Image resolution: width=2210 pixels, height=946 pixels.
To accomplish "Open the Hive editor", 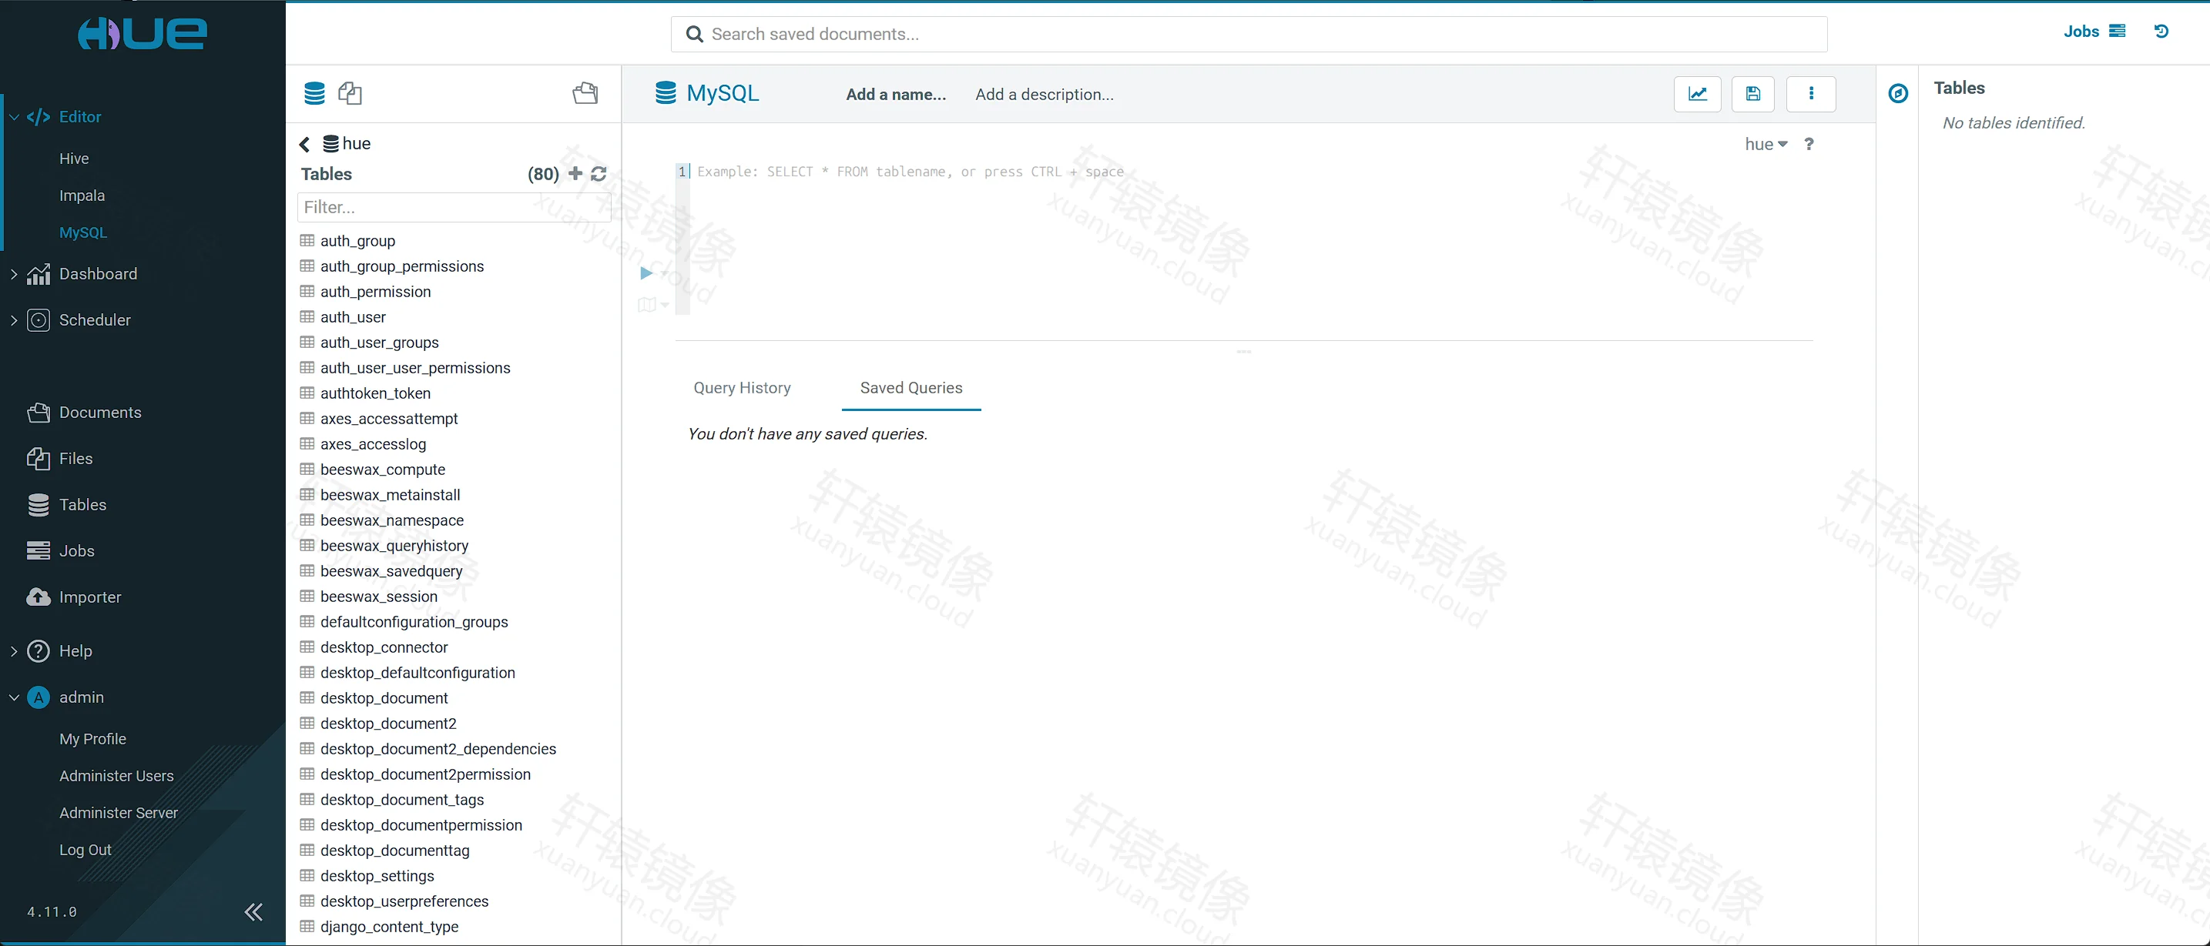I will [x=74, y=159].
